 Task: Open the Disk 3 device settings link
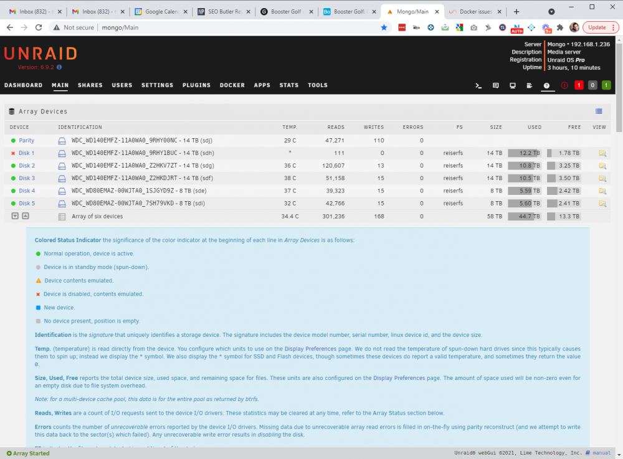[27, 178]
